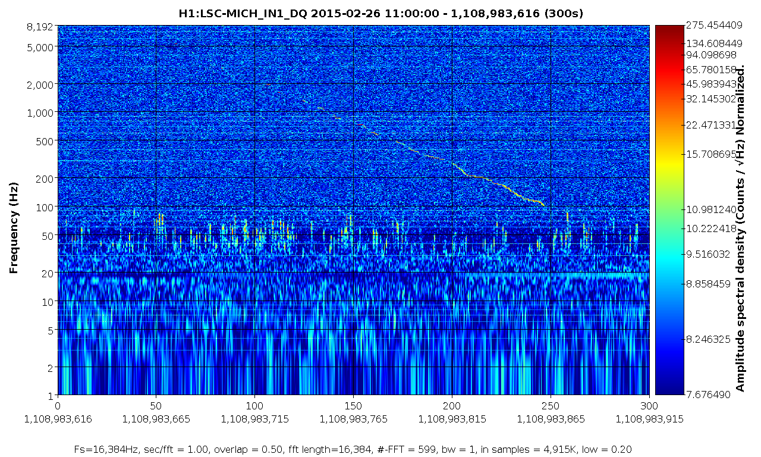The image size is (761, 457).
Task: Click the 5 tick on frequency axis
Action: 52,330
